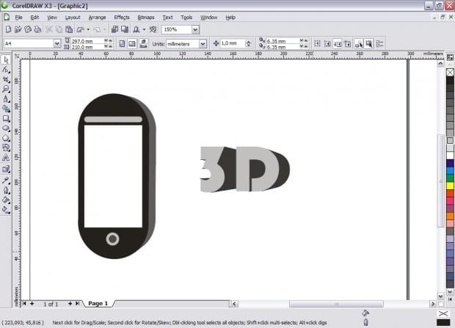Click the Print toolbar icon

pos(37,29)
